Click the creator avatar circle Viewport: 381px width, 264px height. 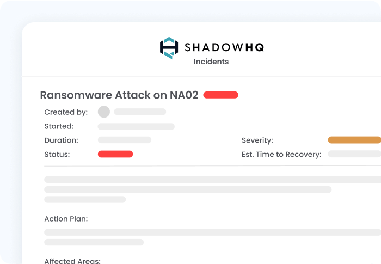pos(104,112)
